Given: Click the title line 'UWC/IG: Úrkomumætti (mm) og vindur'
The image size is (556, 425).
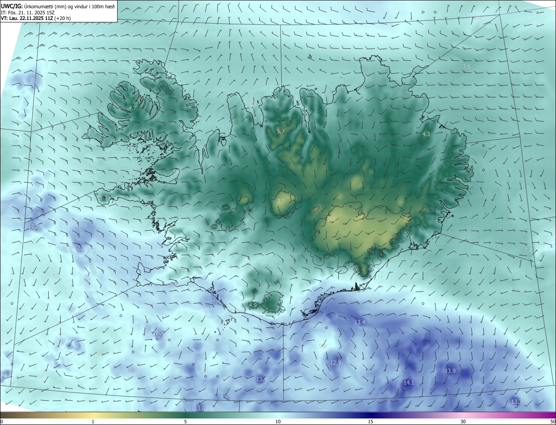Looking at the screenshot, I should point(57,6).
